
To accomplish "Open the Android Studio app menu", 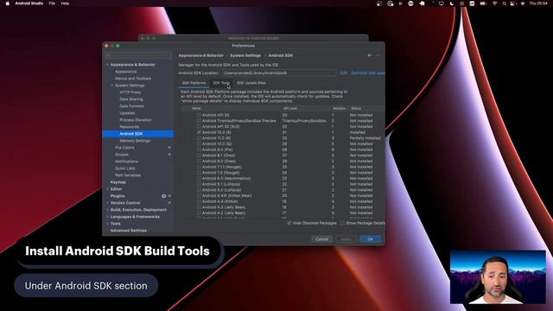I will coord(29,3).
